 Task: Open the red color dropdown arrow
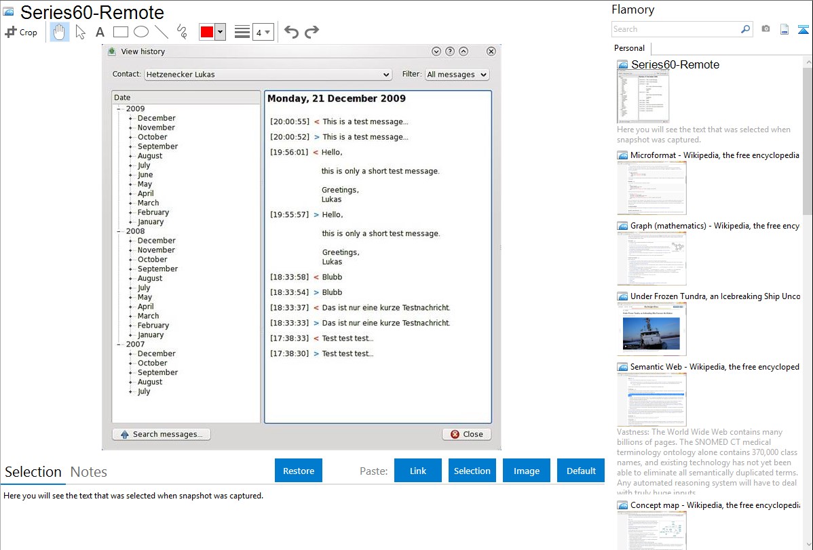220,32
